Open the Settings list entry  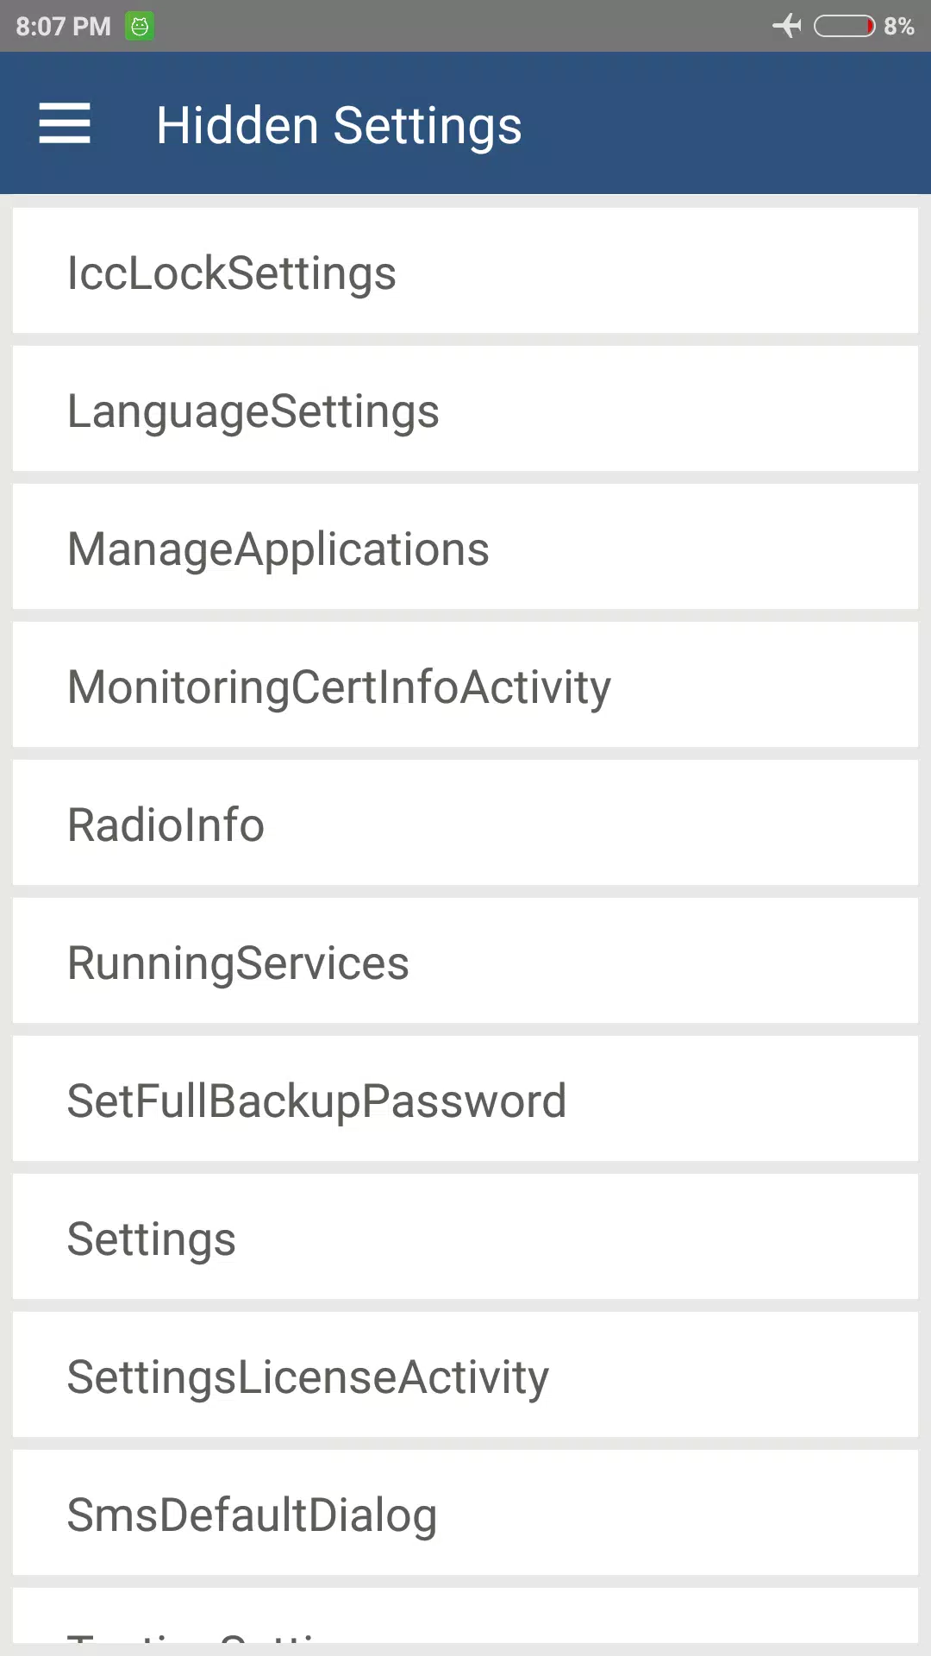tap(465, 1237)
